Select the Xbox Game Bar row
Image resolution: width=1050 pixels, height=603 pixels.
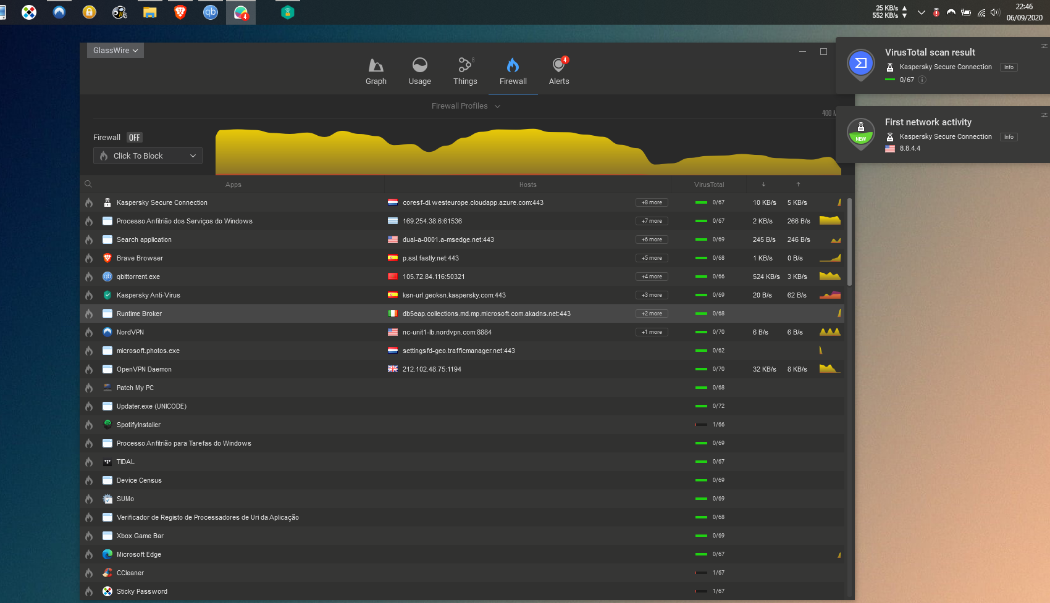(462, 536)
